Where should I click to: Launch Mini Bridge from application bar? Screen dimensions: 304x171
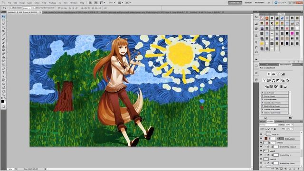point(96,3)
